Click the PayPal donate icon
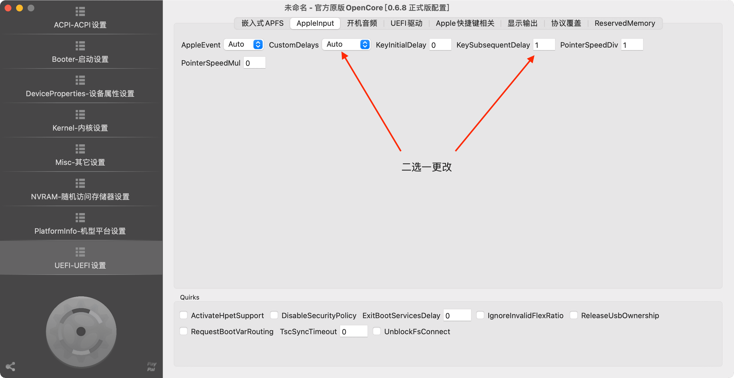Screen dimensions: 734x378 pyautogui.click(x=152, y=367)
